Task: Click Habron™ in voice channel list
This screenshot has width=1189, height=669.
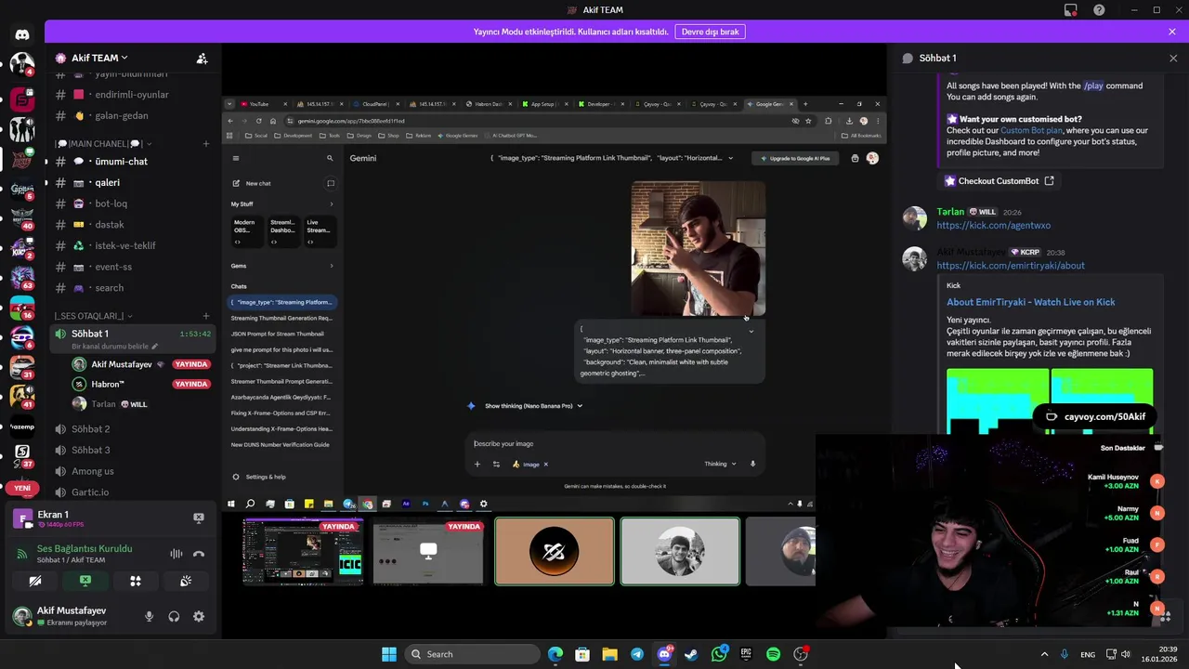Action: (108, 385)
